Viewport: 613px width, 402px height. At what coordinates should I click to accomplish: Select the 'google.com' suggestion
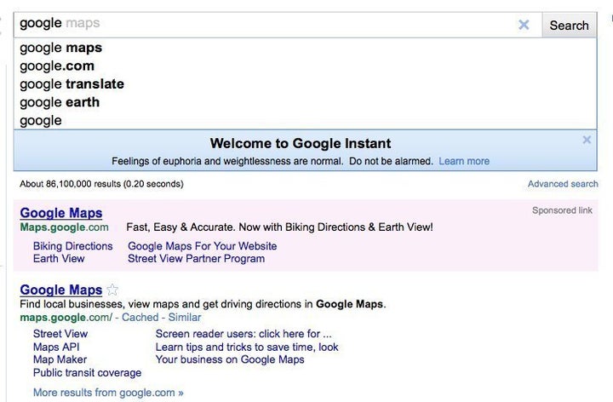(x=305, y=66)
